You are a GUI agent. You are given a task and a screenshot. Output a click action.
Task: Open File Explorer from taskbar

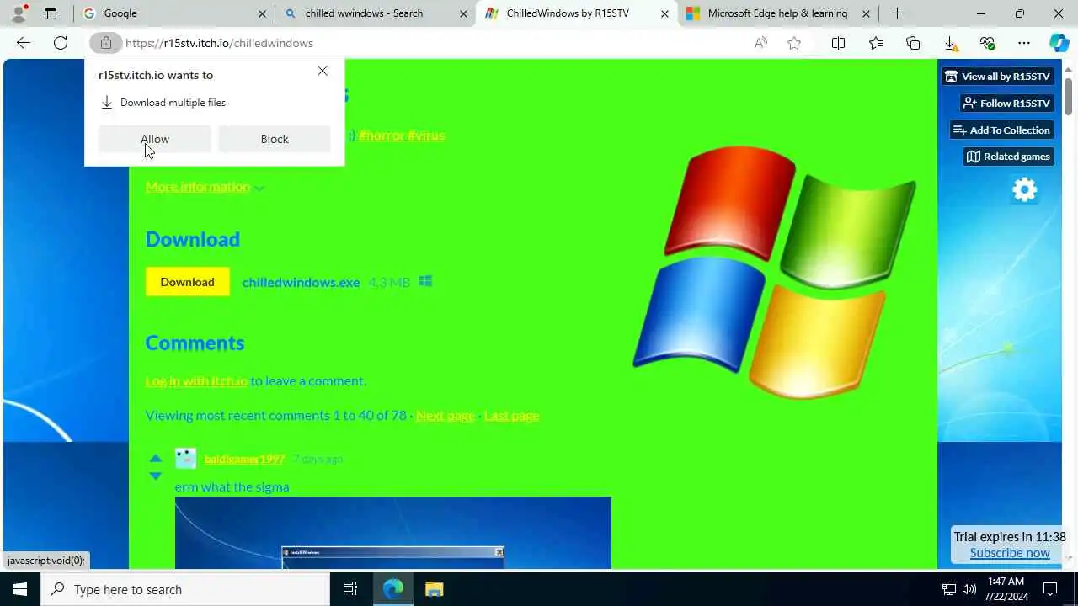tap(434, 589)
